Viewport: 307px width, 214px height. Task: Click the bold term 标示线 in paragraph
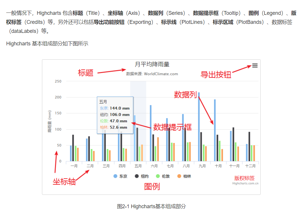click(169, 22)
